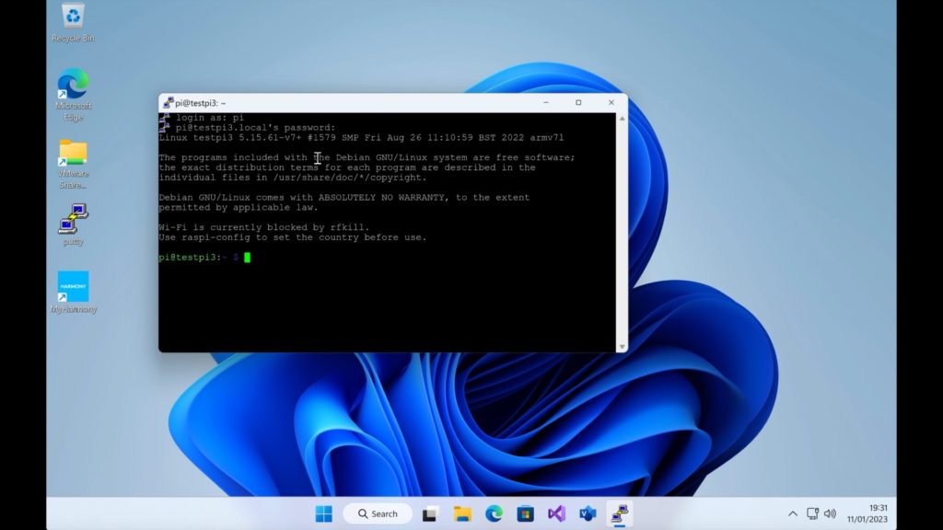Open File Explorer from the taskbar
This screenshot has width=943, height=530.
click(x=462, y=513)
